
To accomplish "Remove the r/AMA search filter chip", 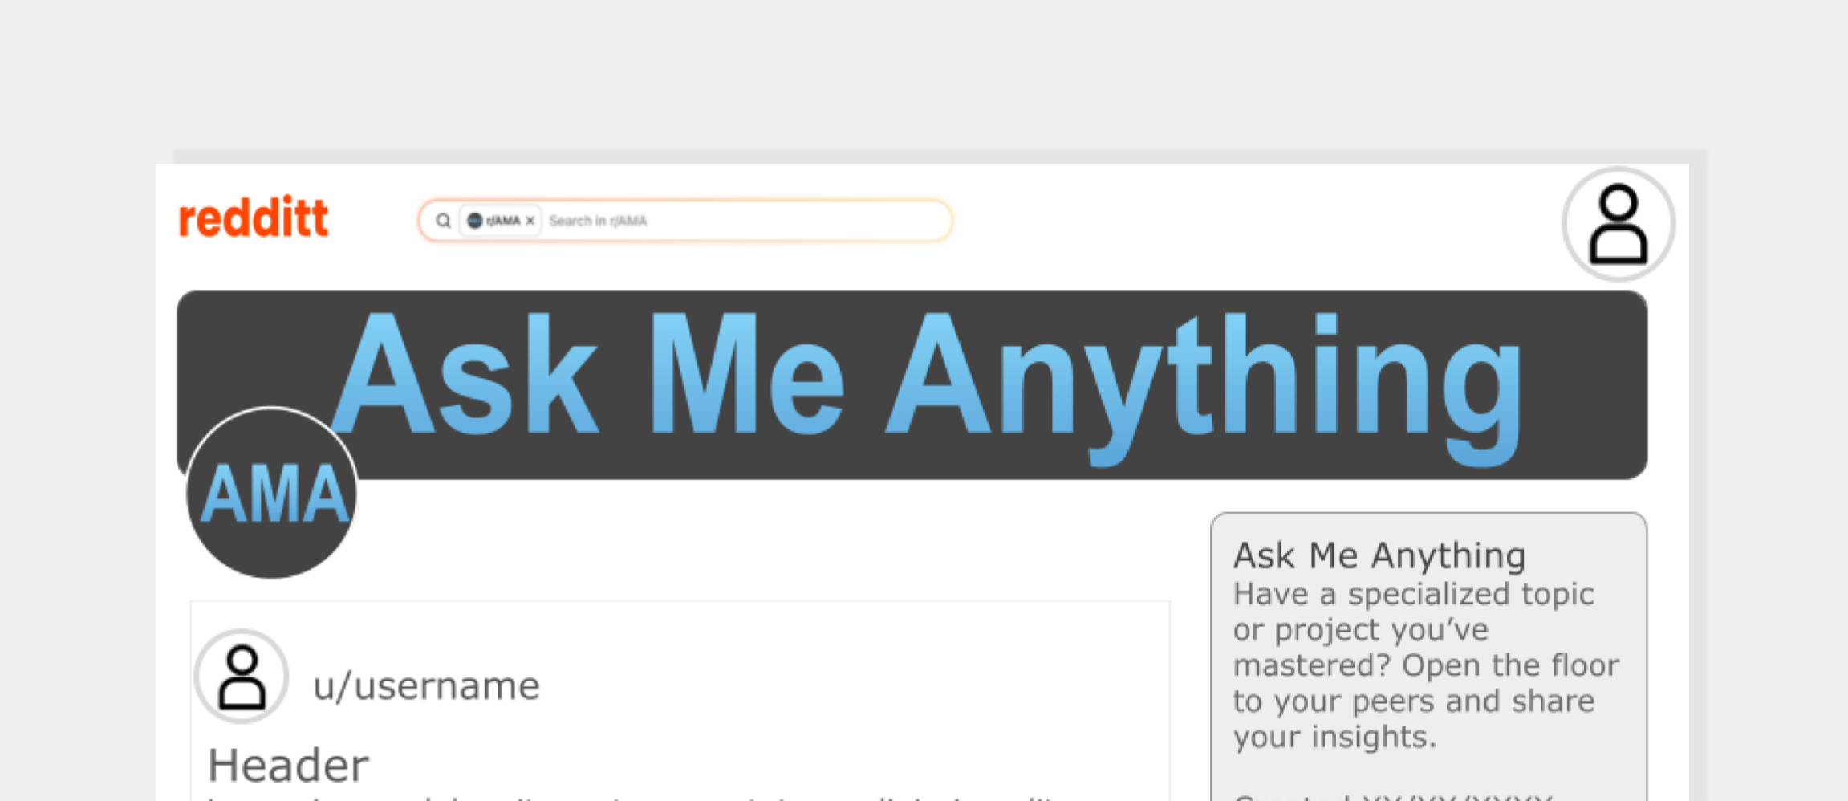I will point(530,221).
